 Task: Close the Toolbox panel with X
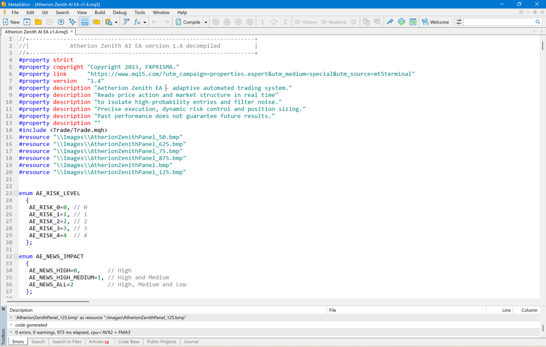3,309
